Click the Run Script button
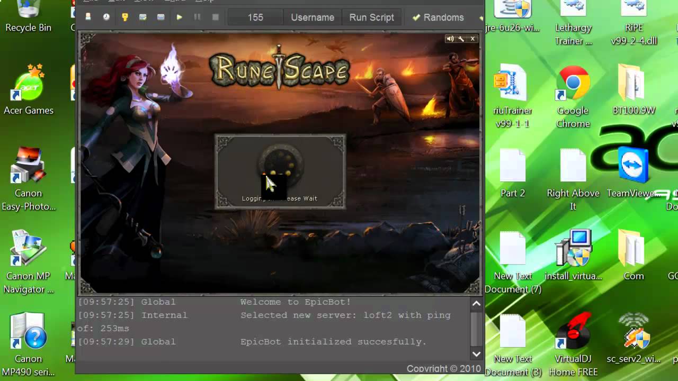Screen dimensions: 678x381 372,17
